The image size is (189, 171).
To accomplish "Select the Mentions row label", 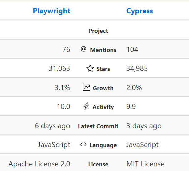I will click(103, 50).
